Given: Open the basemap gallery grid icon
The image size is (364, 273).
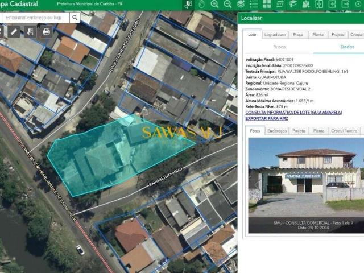Looking at the screenshot, I should [267, 4].
